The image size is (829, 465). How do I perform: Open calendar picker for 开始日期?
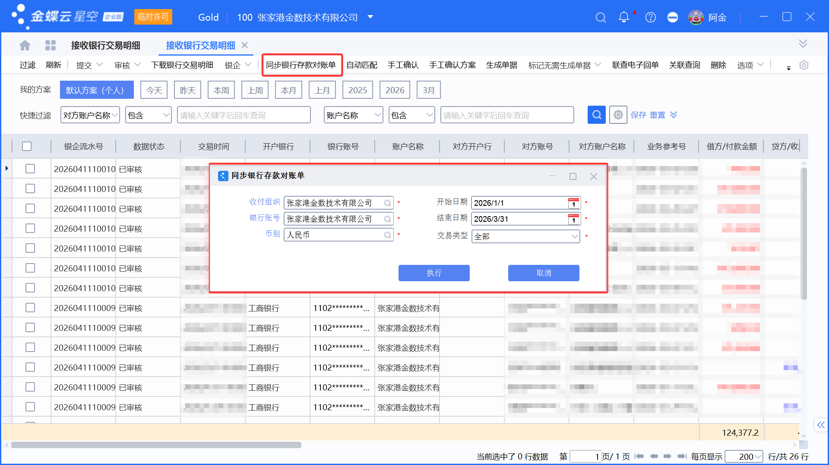pos(573,203)
